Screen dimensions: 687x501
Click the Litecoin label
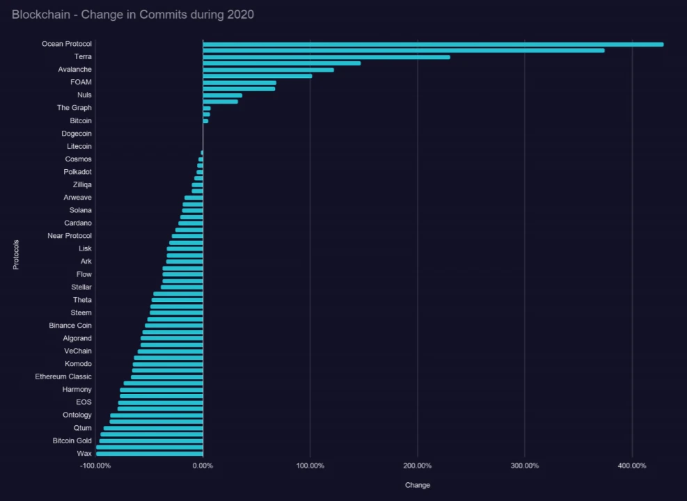[x=79, y=146]
